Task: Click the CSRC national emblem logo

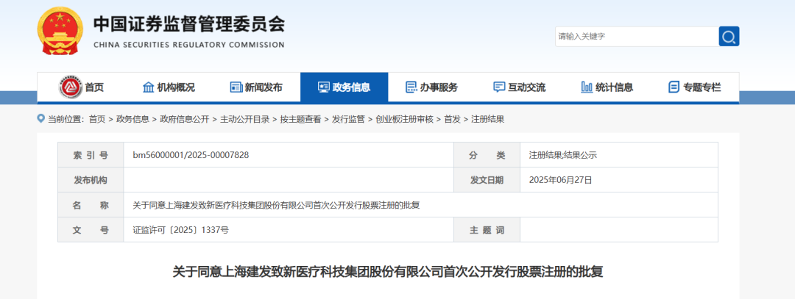Action: pyautogui.click(x=60, y=32)
